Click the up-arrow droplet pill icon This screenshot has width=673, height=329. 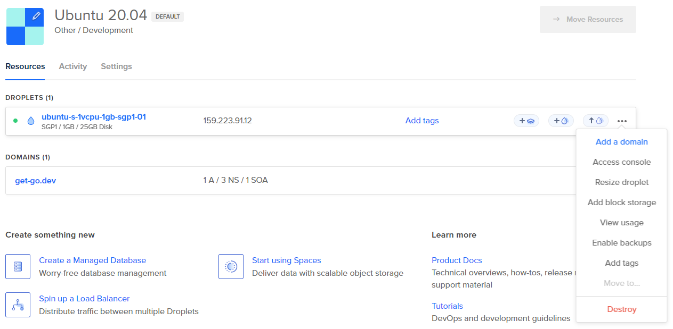pyautogui.click(x=595, y=121)
